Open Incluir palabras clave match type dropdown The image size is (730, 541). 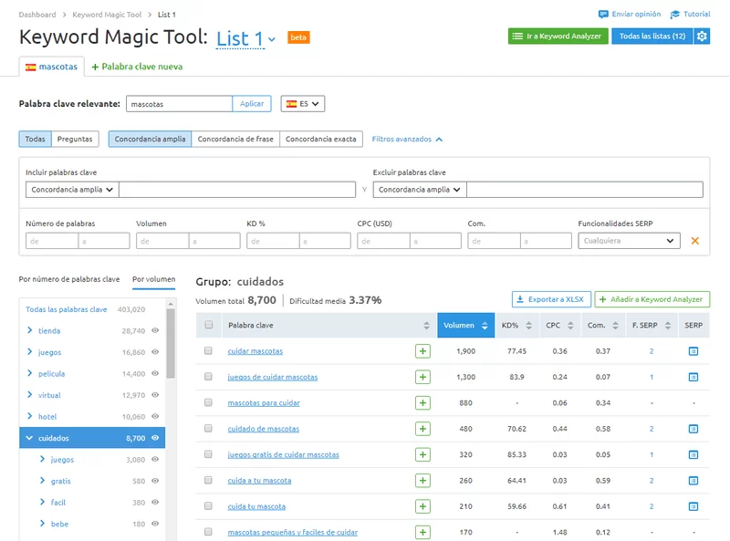[x=72, y=190]
